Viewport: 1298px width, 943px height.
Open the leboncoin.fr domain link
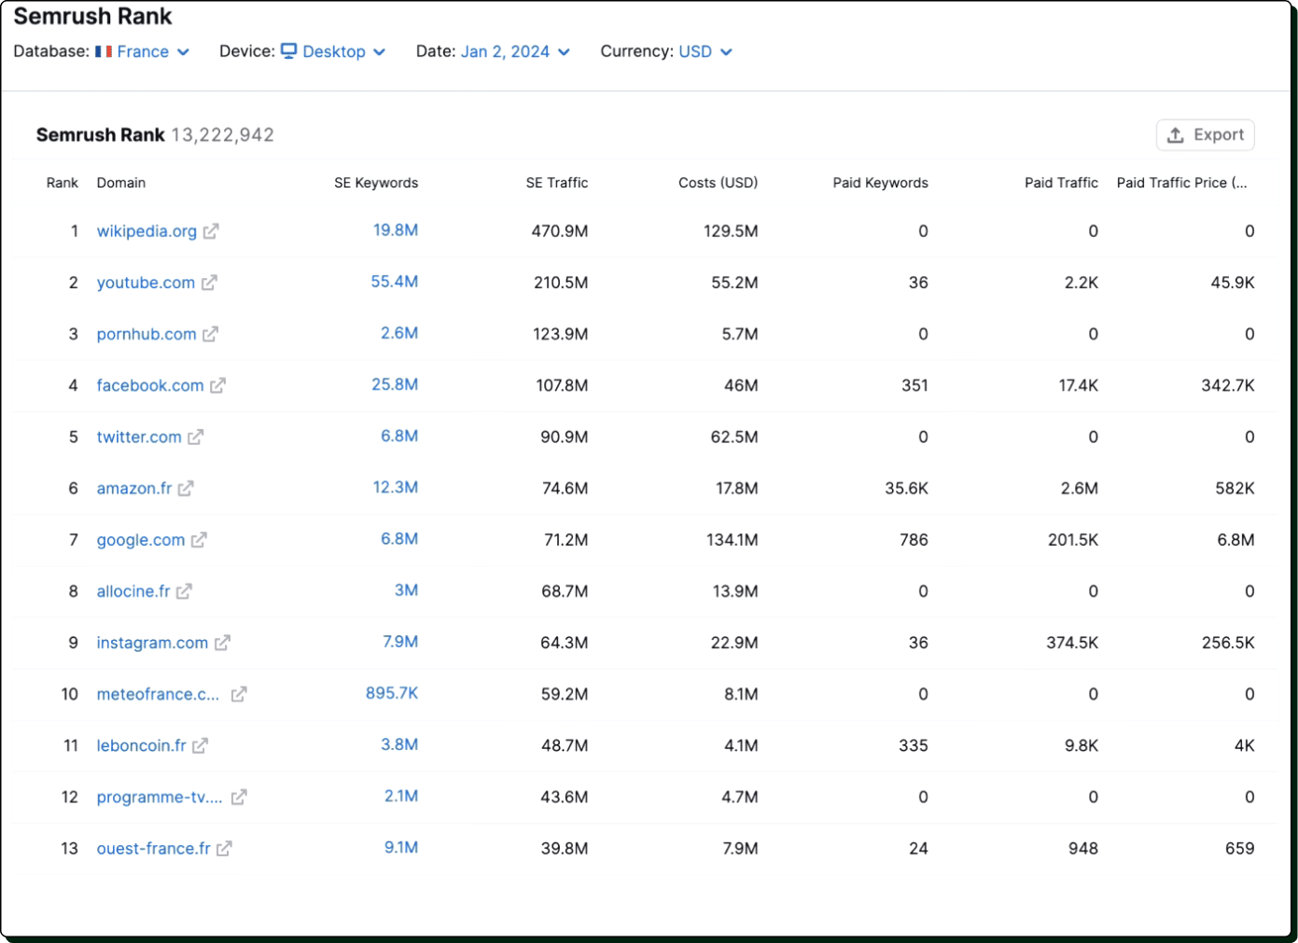coord(141,745)
